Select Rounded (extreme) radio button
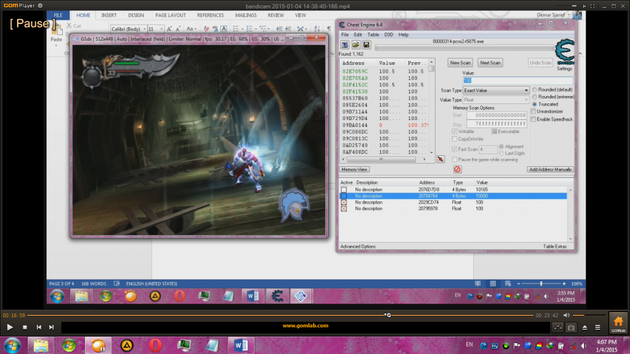The width and height of the screenshot is (630, 354). (535, 97)
